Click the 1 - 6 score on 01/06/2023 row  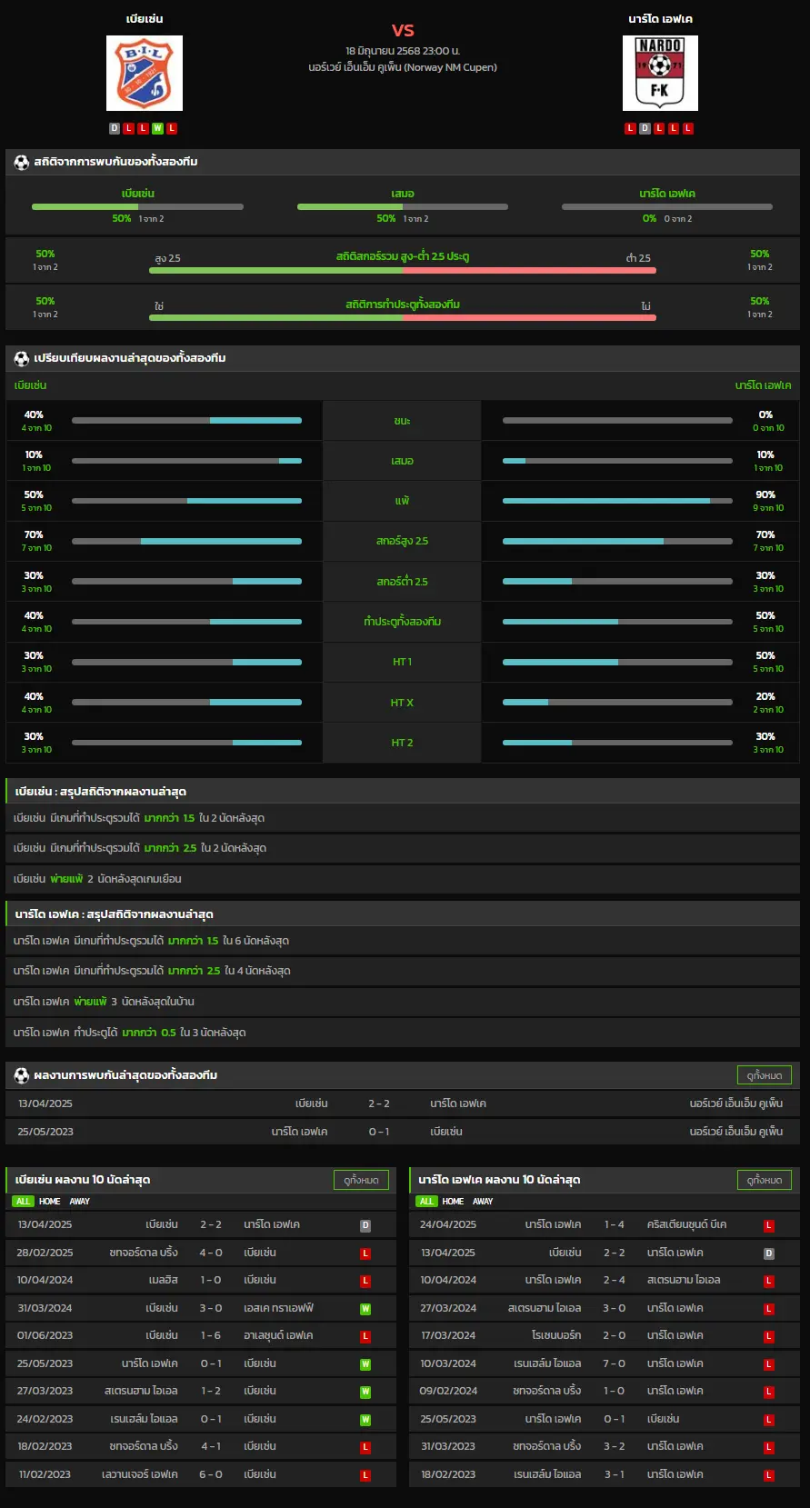[x=211, y=1335]
